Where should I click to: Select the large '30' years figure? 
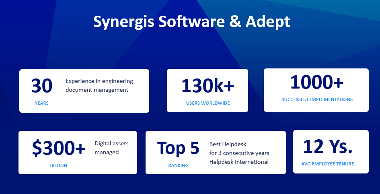42,86
